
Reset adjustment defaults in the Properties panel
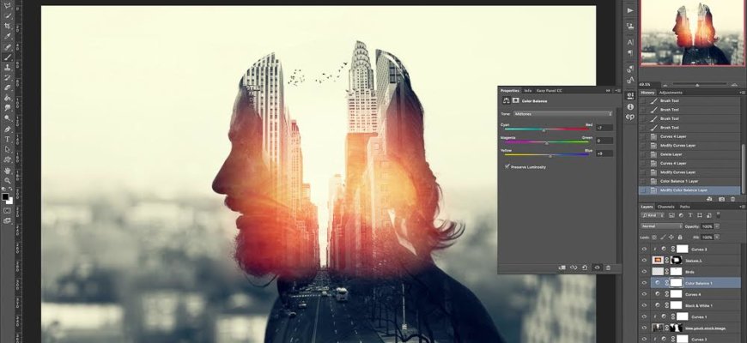pyautogui.click(x=584, y=268)
